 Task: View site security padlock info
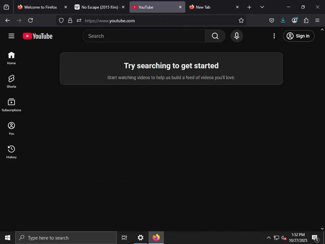70,20
